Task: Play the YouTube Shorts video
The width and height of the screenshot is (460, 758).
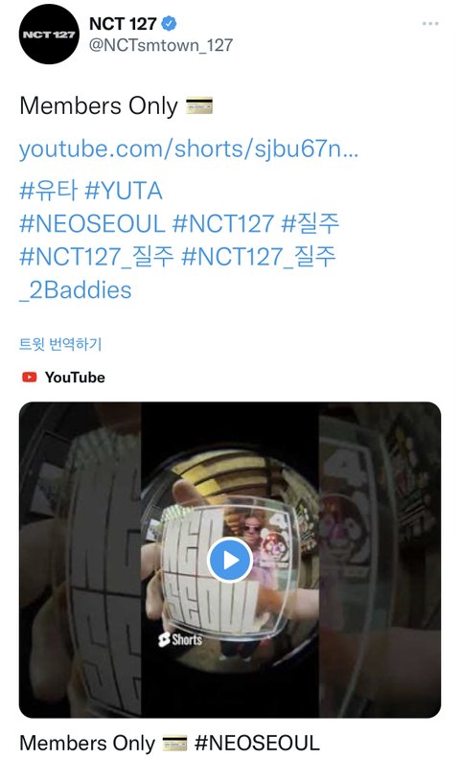Action: pos(230,560)
